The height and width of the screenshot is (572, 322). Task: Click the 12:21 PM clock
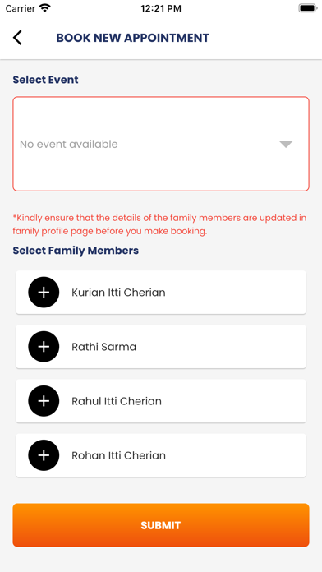(x=161, y=8)
